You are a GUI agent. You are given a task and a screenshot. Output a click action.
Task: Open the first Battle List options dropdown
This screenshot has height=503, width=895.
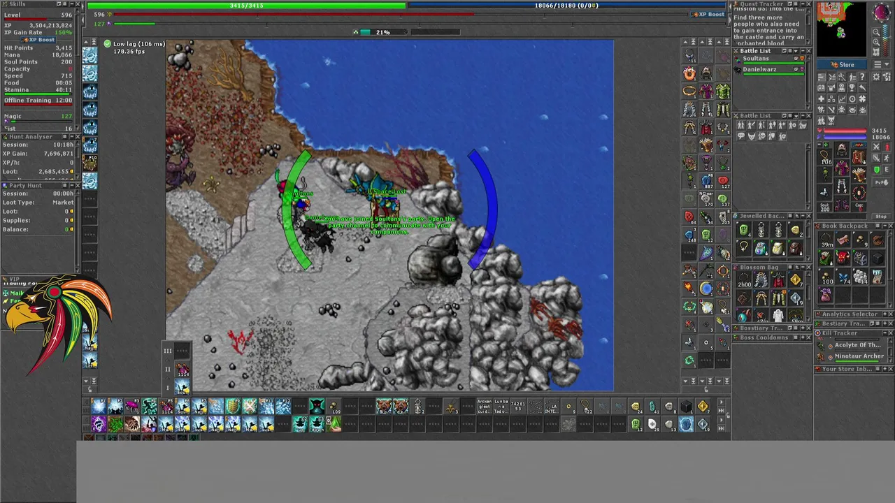coord(796,51)
